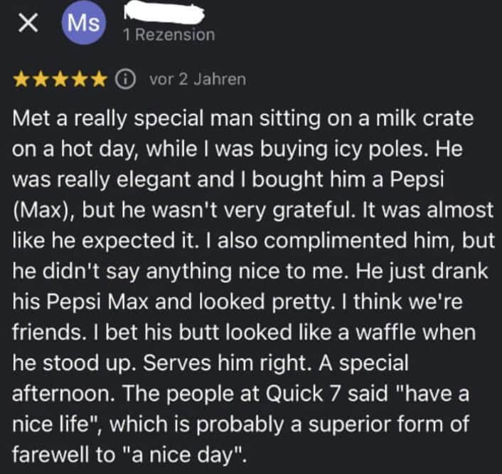The height and width of the screenshot is (474, 502).
Task: Click the "vor 2 Jahren" timestamp
Action: [198, 79]
